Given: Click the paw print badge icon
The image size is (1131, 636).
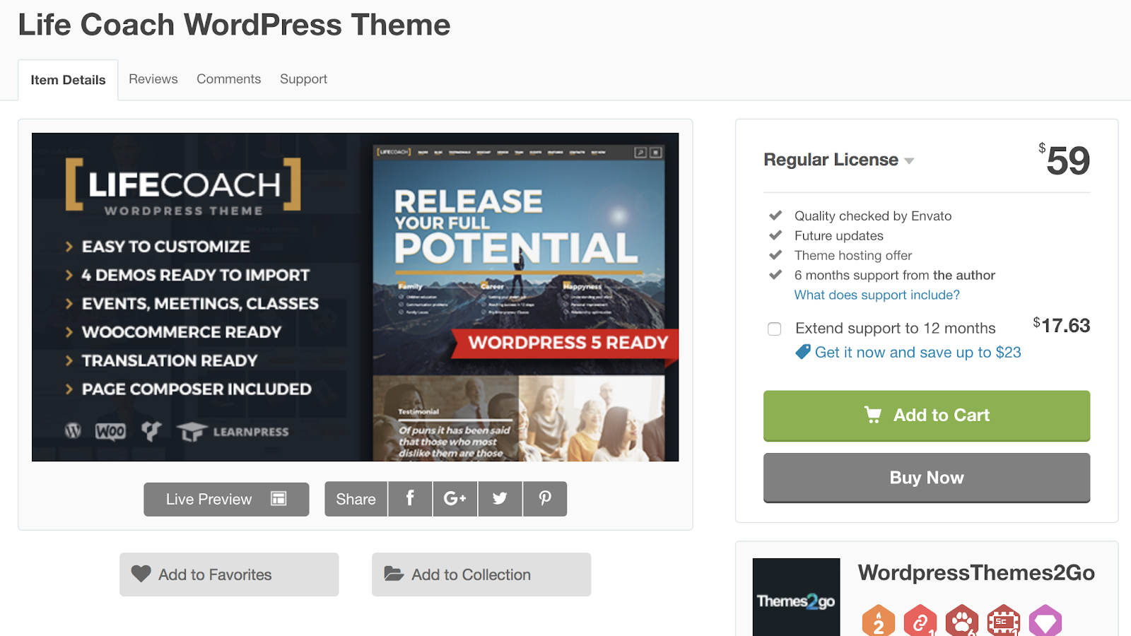Looking at the screenshot, I should pos(962,621).
